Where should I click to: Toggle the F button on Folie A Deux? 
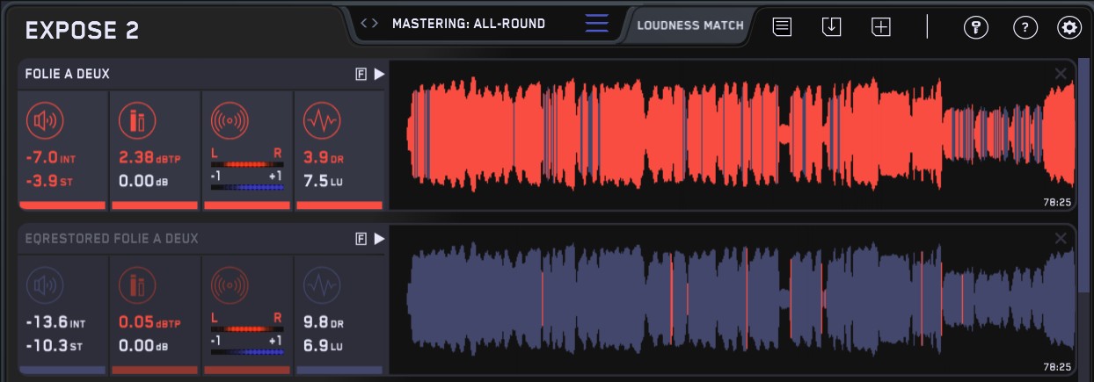(361, 75)
